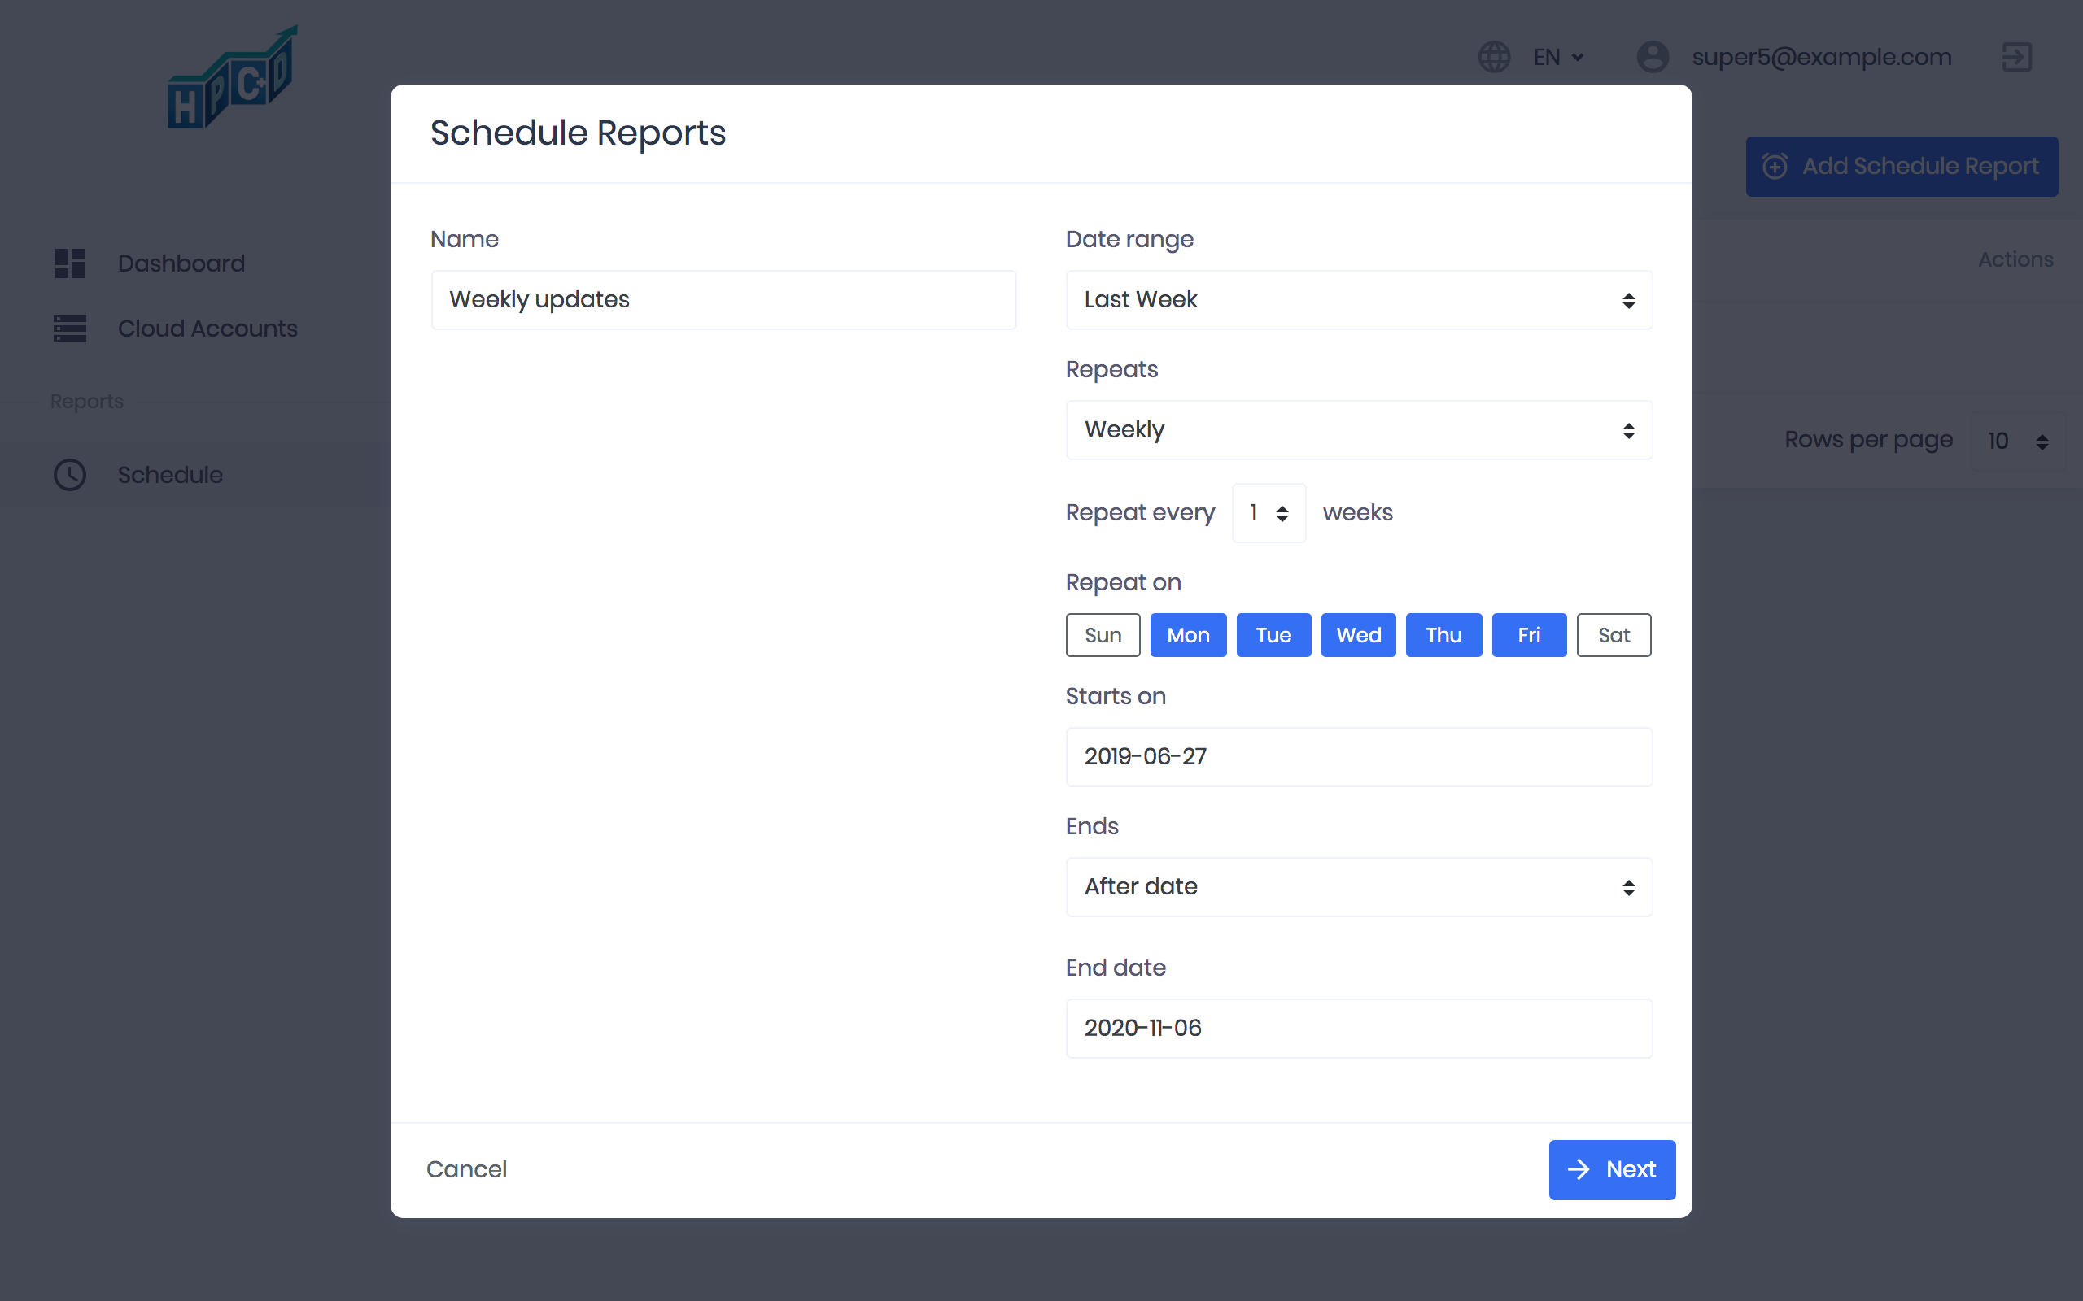Click the Dashboard grid icon

70,263
